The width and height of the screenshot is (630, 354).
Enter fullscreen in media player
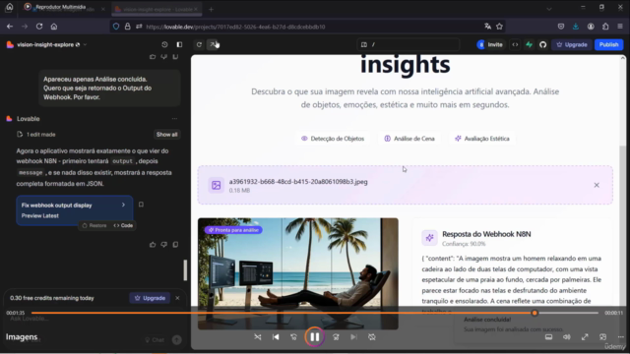(585, 337)
